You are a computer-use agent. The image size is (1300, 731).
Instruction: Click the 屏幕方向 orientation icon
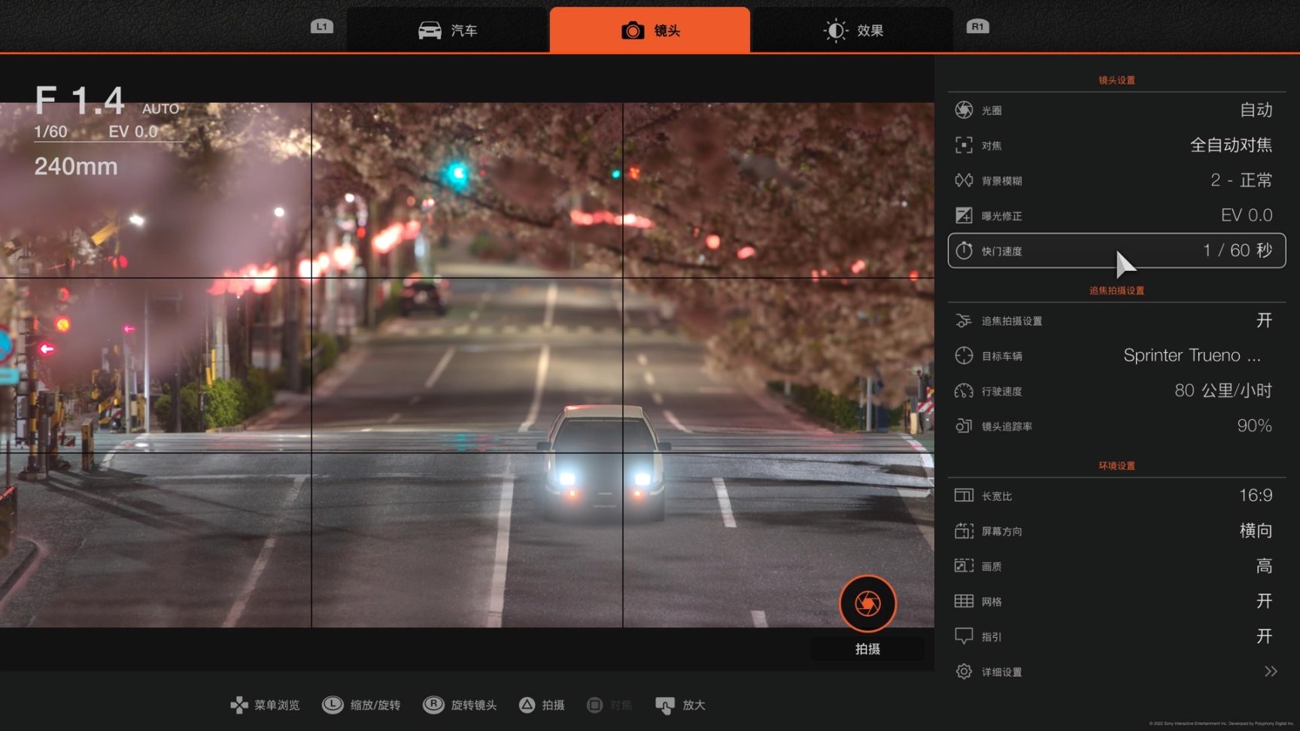[964, 531]
